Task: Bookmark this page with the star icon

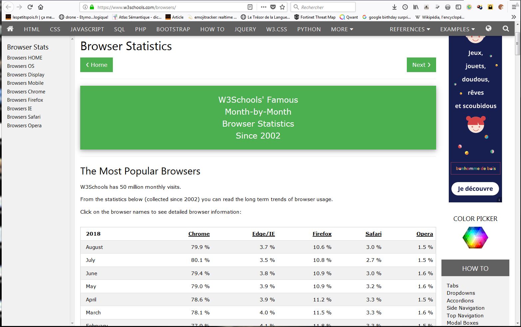Action: tap(282, 7)
